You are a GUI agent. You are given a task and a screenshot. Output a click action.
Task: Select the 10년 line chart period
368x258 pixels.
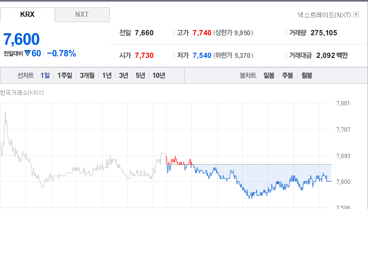click(x=159, y=75)
